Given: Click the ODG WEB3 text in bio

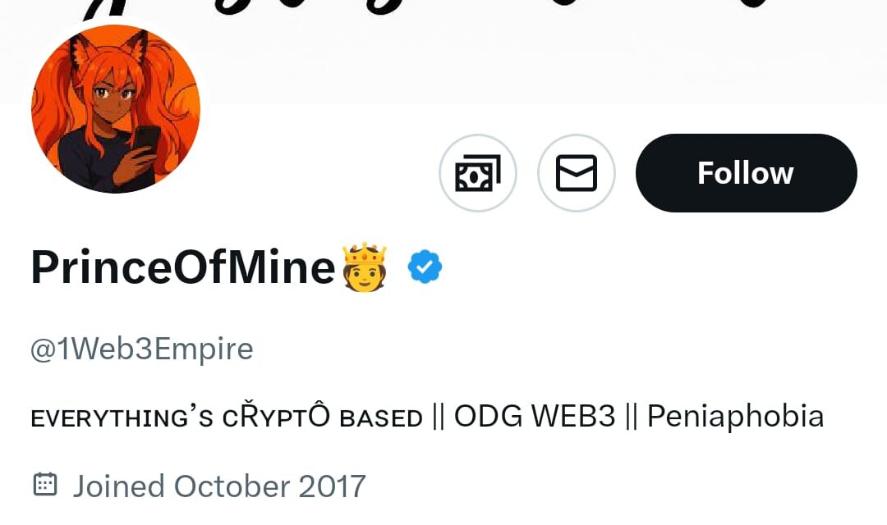Looking at the screenshot, I should click(535, 417).
